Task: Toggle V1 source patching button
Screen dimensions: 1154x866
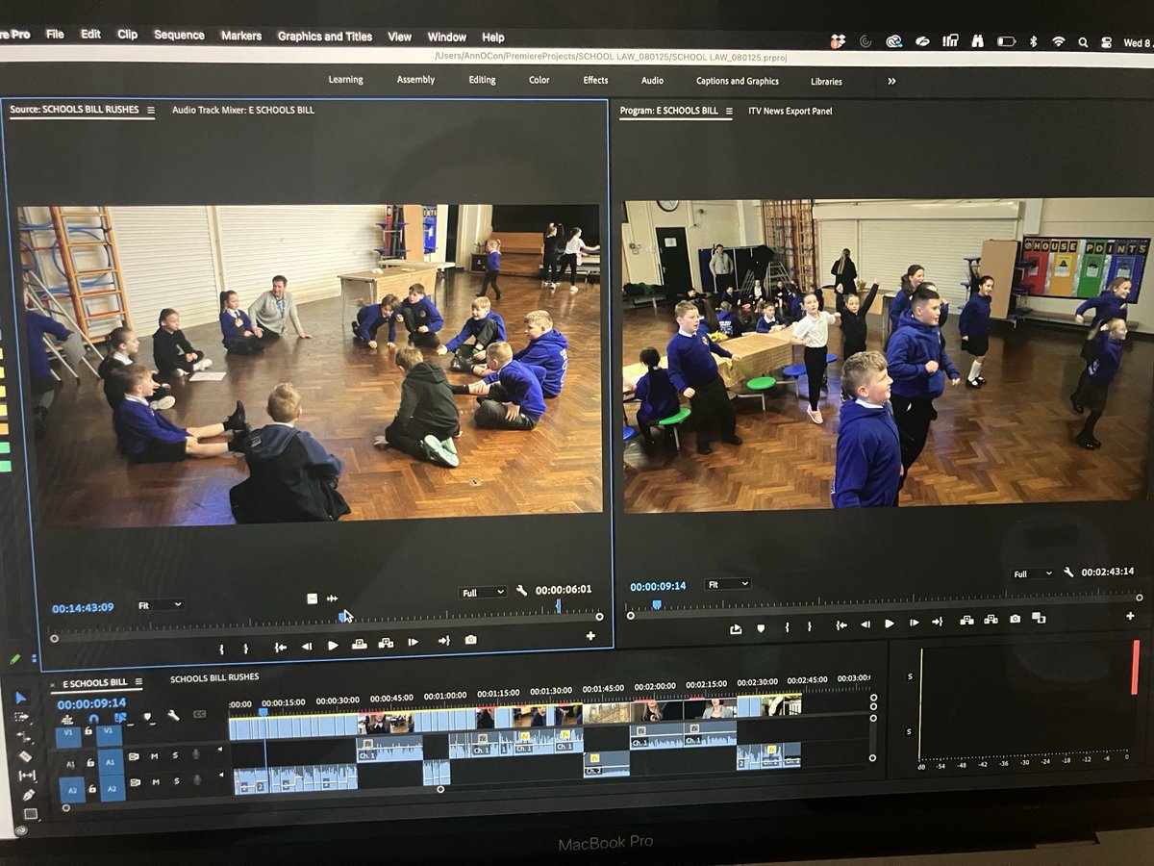Action: [68, 736]
